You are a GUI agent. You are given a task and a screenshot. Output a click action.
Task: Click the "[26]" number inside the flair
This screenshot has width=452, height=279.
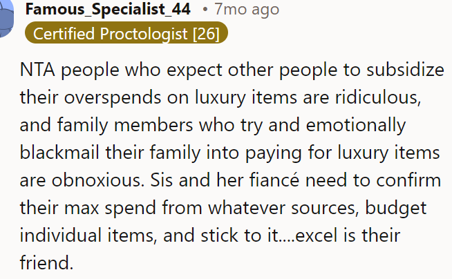pyautogui.click(x=206, y=34)
